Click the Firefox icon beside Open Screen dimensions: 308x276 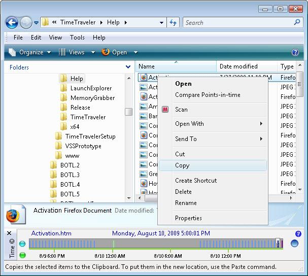(106, 52)
